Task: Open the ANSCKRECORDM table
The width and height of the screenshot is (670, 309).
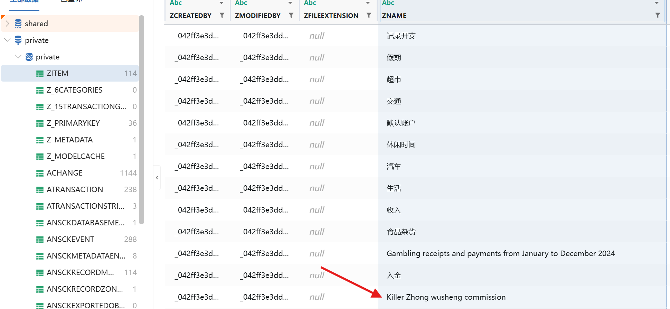Action: 70,272
